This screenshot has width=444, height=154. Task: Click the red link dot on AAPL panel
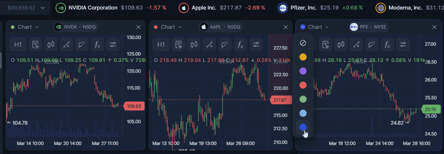[x=156, y=27]
